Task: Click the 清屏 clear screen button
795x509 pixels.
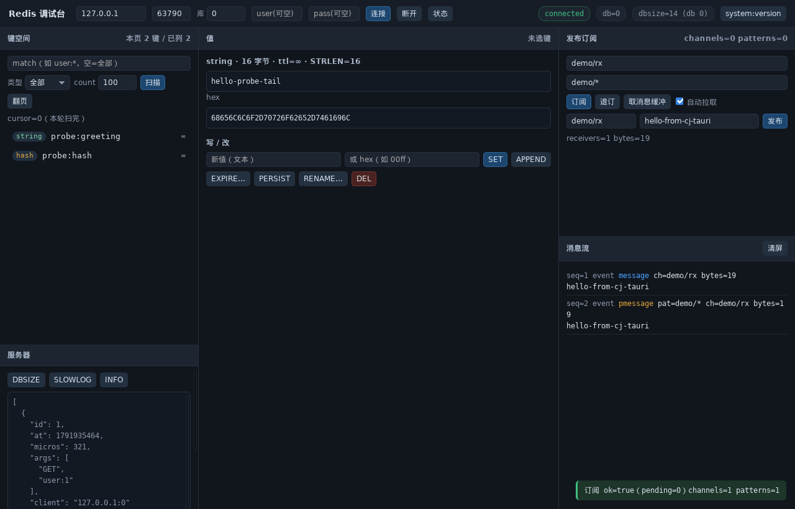Action: (775, 248)
